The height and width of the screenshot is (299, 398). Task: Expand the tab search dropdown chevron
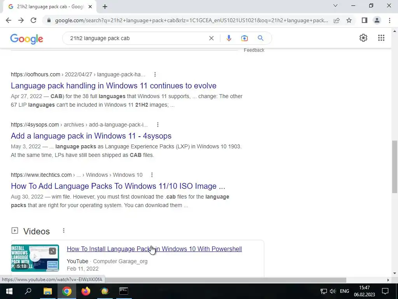click(x=335, y=5)
